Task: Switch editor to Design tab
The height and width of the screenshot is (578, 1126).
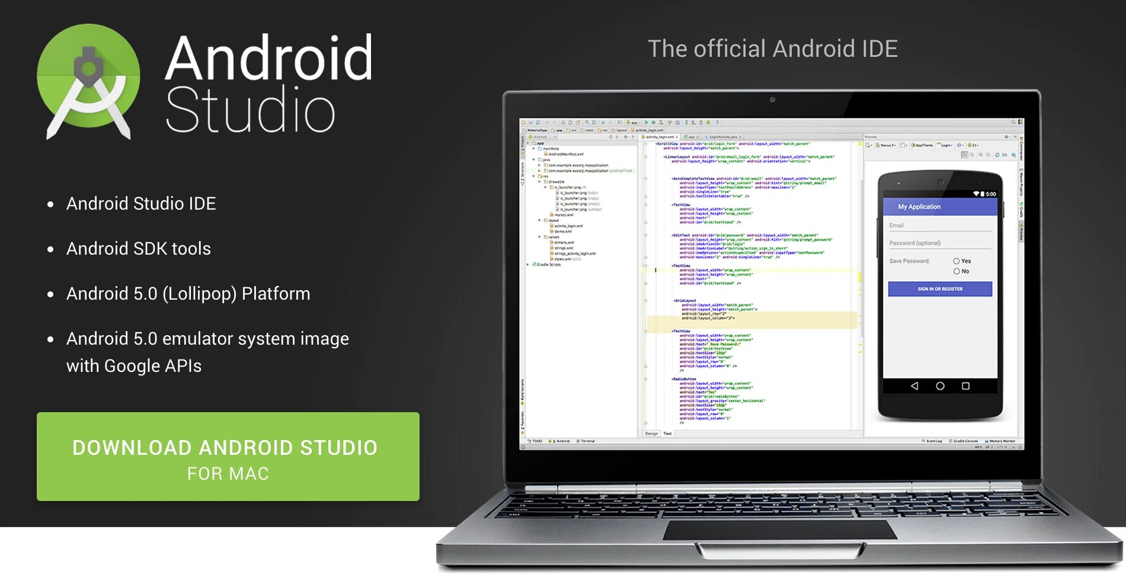Action: [651, 433]
